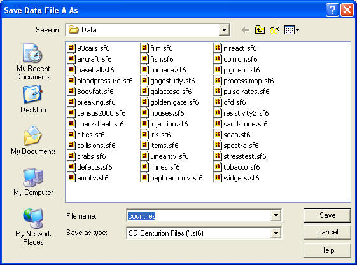Screen dimensions: 357x265
Task: Click the File name text field
Action: (x=199, y=215)
